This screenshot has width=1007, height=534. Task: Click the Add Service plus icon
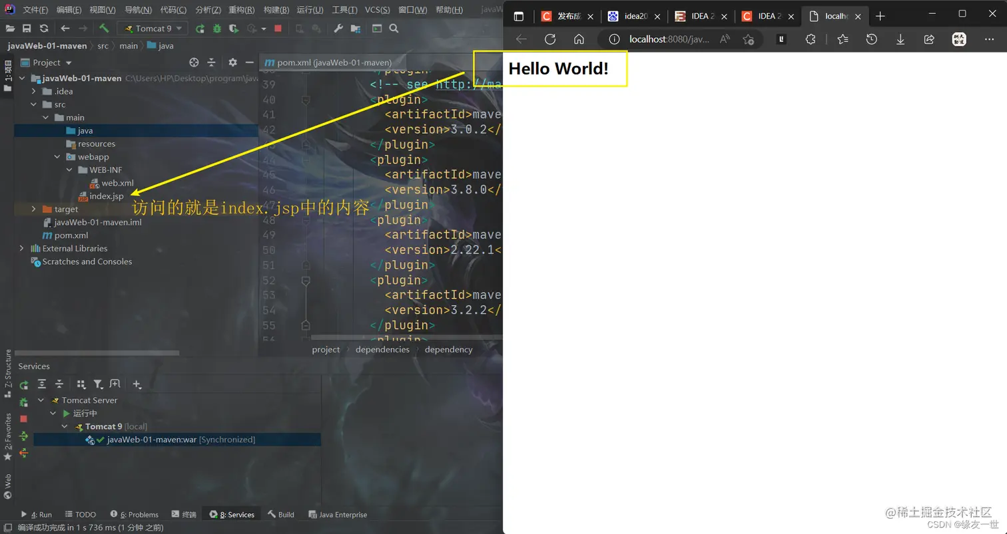(x=137, y=384)
